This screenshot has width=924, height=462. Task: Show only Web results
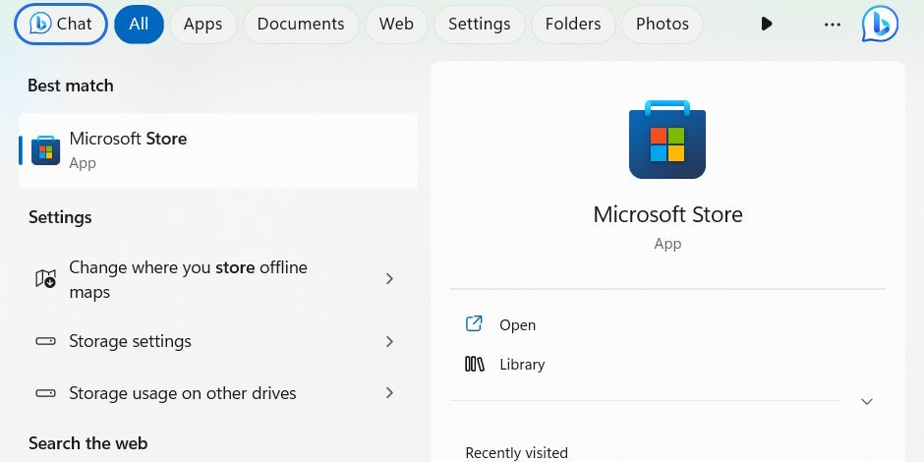[x=396, y=24]
